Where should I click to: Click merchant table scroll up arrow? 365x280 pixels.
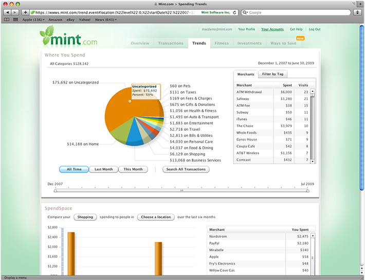[x=313, y=91]
